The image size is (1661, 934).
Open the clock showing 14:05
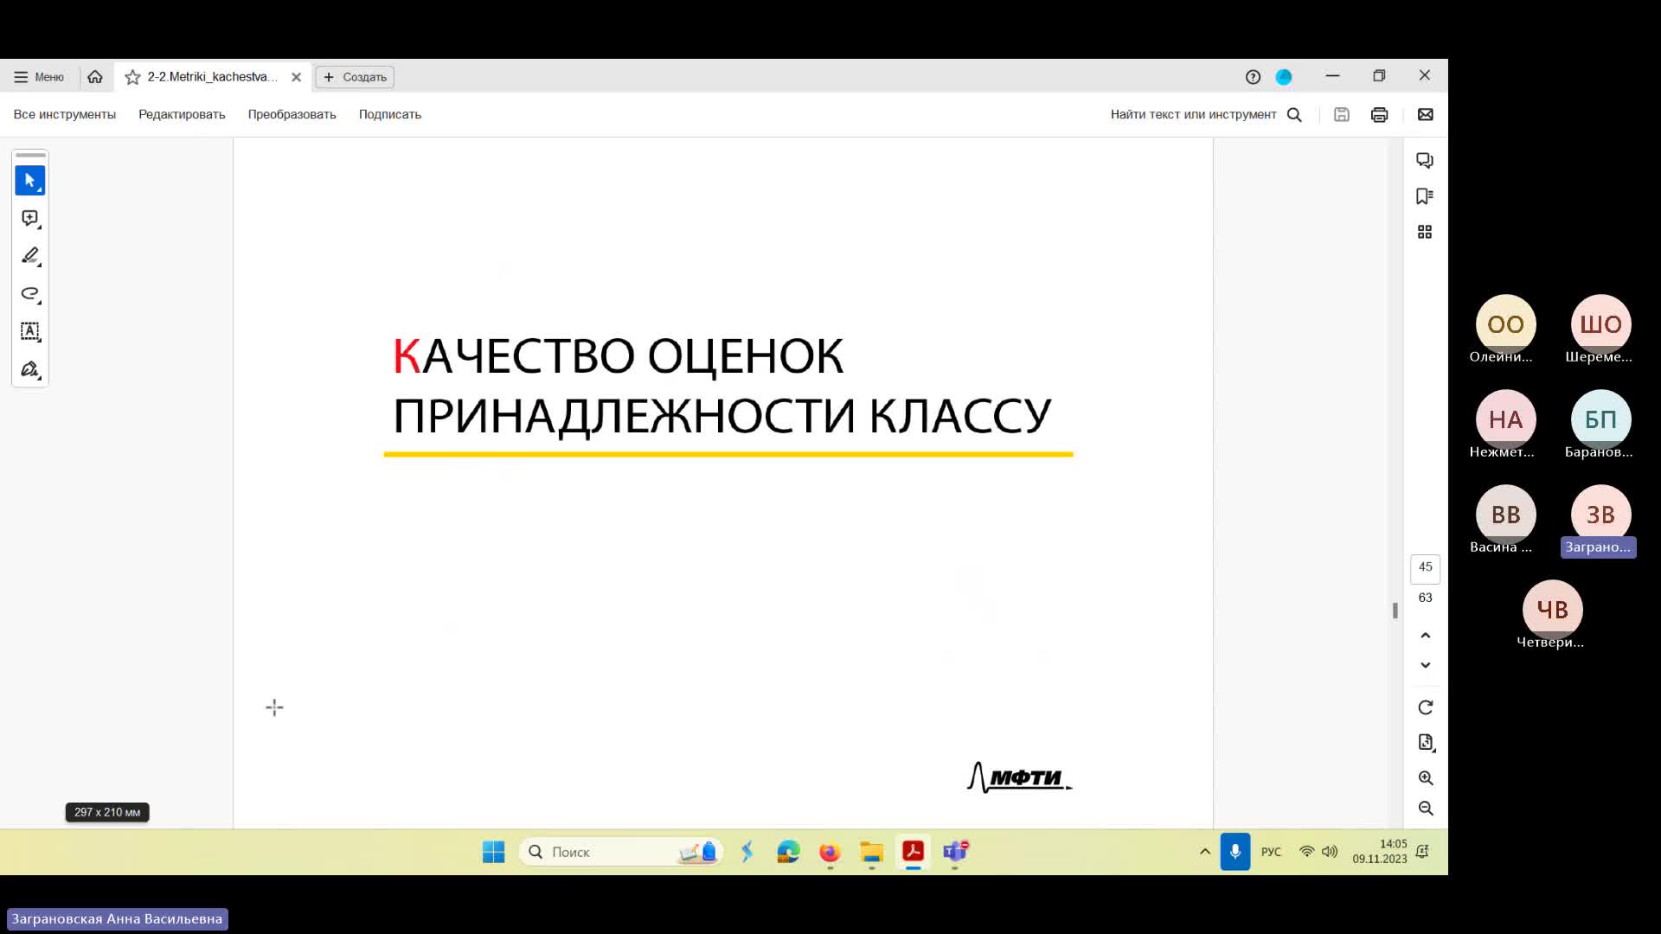point(1380,852)
